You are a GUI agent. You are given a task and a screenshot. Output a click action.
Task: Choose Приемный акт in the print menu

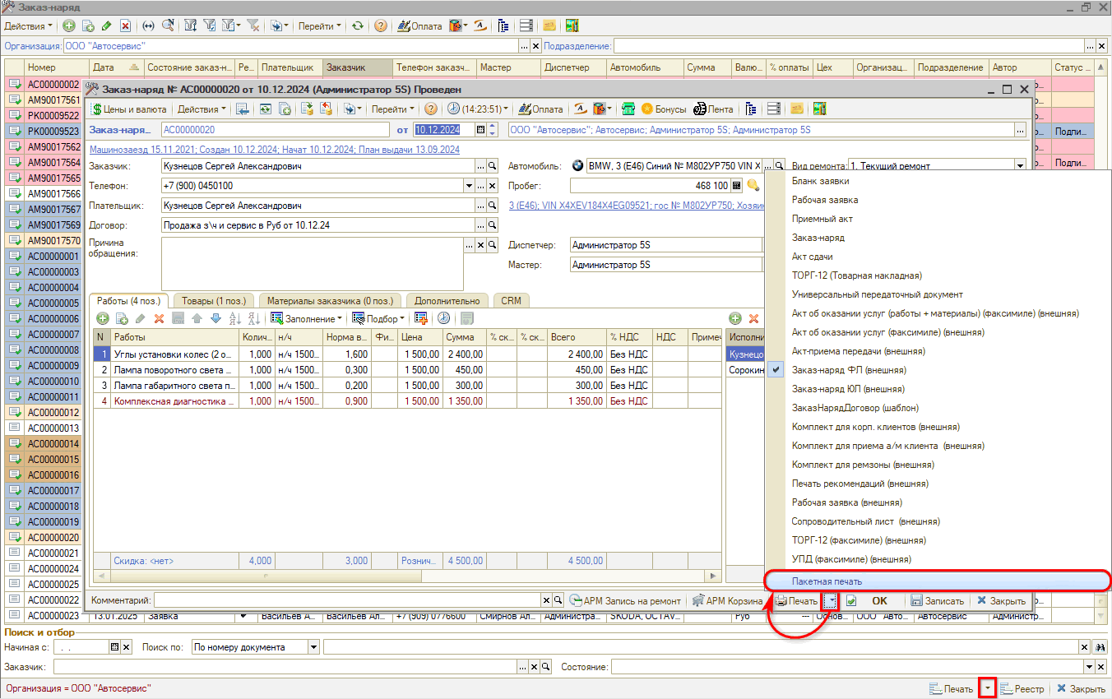tap(938, 219)
